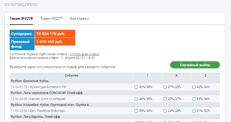Tick outcome 2 for Канзас Сити-Монтеррей (33%/34%)
The height and width of the screenshot is (122, 231).
194,99
